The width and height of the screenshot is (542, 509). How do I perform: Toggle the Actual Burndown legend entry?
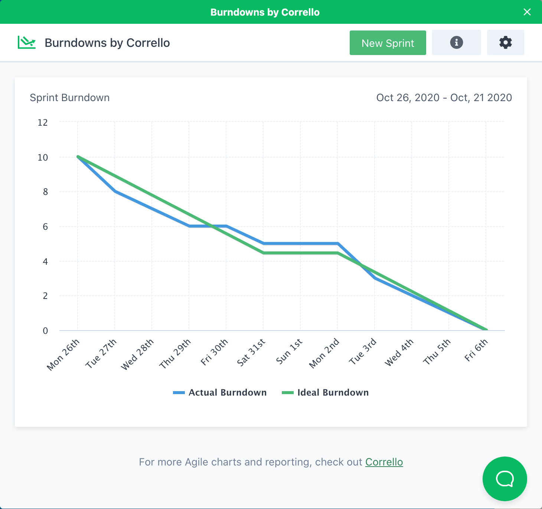(x=227, y=392)
